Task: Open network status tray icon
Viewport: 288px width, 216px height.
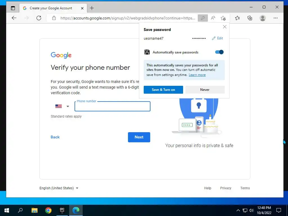Action: pos(245,210)
